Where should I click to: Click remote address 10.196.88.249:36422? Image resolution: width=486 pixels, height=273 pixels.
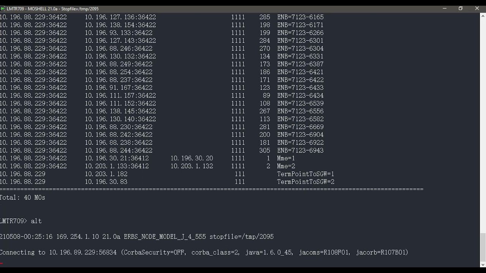point(118,64)
